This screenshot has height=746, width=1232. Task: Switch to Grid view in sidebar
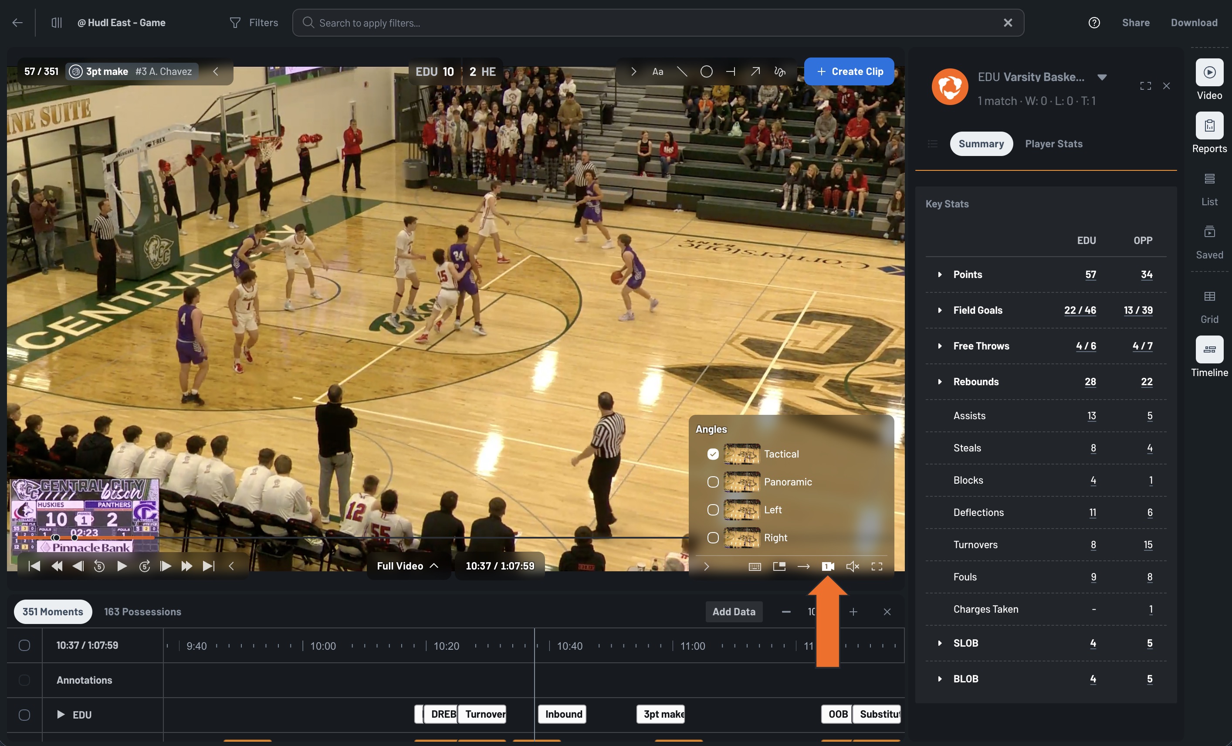[x=1209, y=307]
